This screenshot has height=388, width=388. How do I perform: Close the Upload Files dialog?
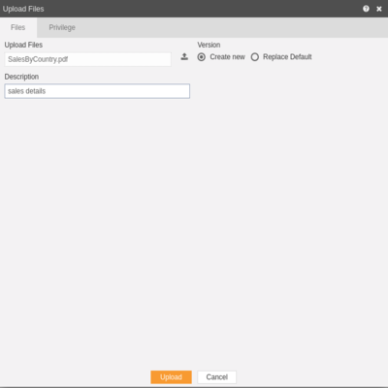[379, 9]
